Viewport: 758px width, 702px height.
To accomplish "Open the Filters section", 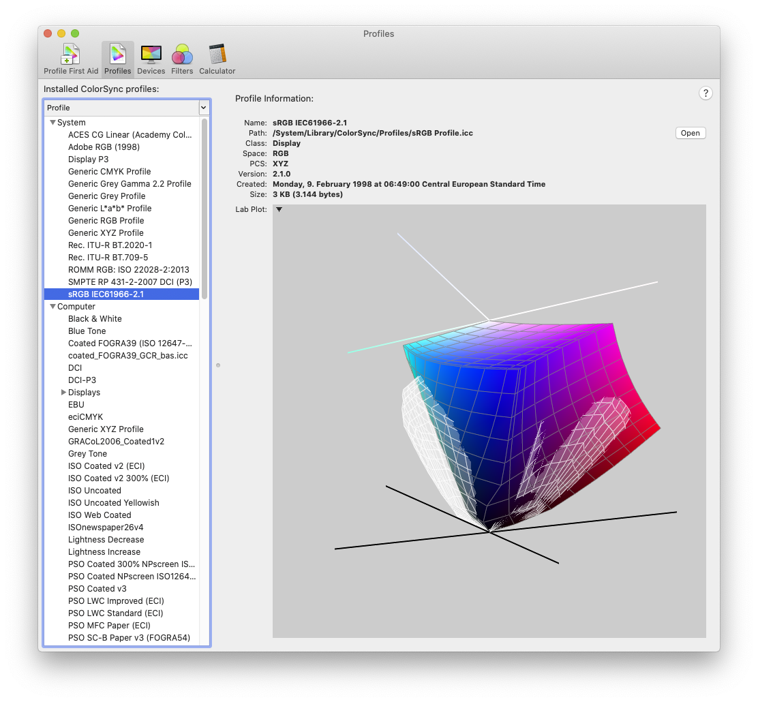I will (x=182, y=55).
